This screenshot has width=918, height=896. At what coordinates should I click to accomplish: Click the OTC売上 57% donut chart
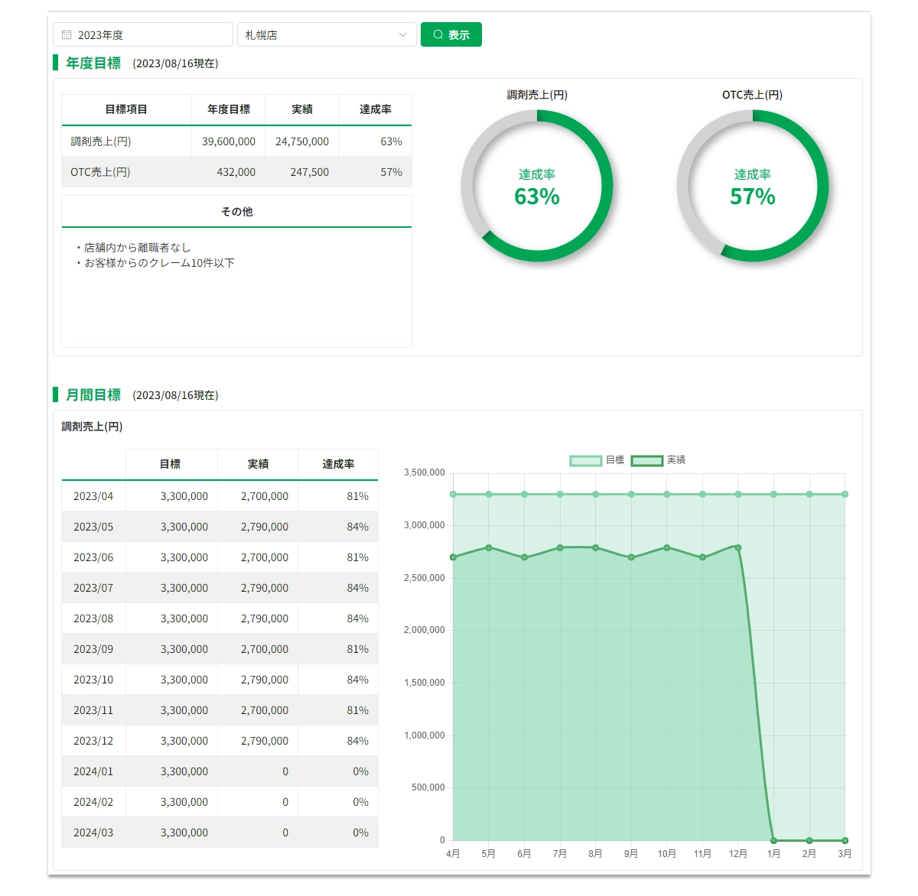pos(753,186)
